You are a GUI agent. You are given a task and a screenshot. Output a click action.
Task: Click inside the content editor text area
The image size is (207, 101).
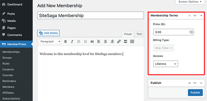point(90,73)
